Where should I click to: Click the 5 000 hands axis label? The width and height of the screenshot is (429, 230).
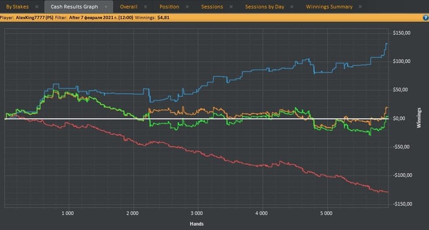tap(326, 213)
